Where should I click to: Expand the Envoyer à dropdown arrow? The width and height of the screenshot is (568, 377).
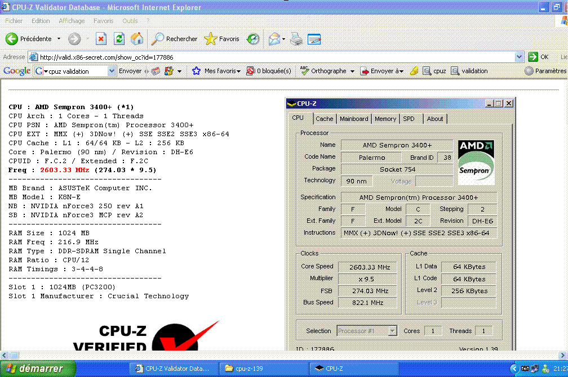click(401, 71)
